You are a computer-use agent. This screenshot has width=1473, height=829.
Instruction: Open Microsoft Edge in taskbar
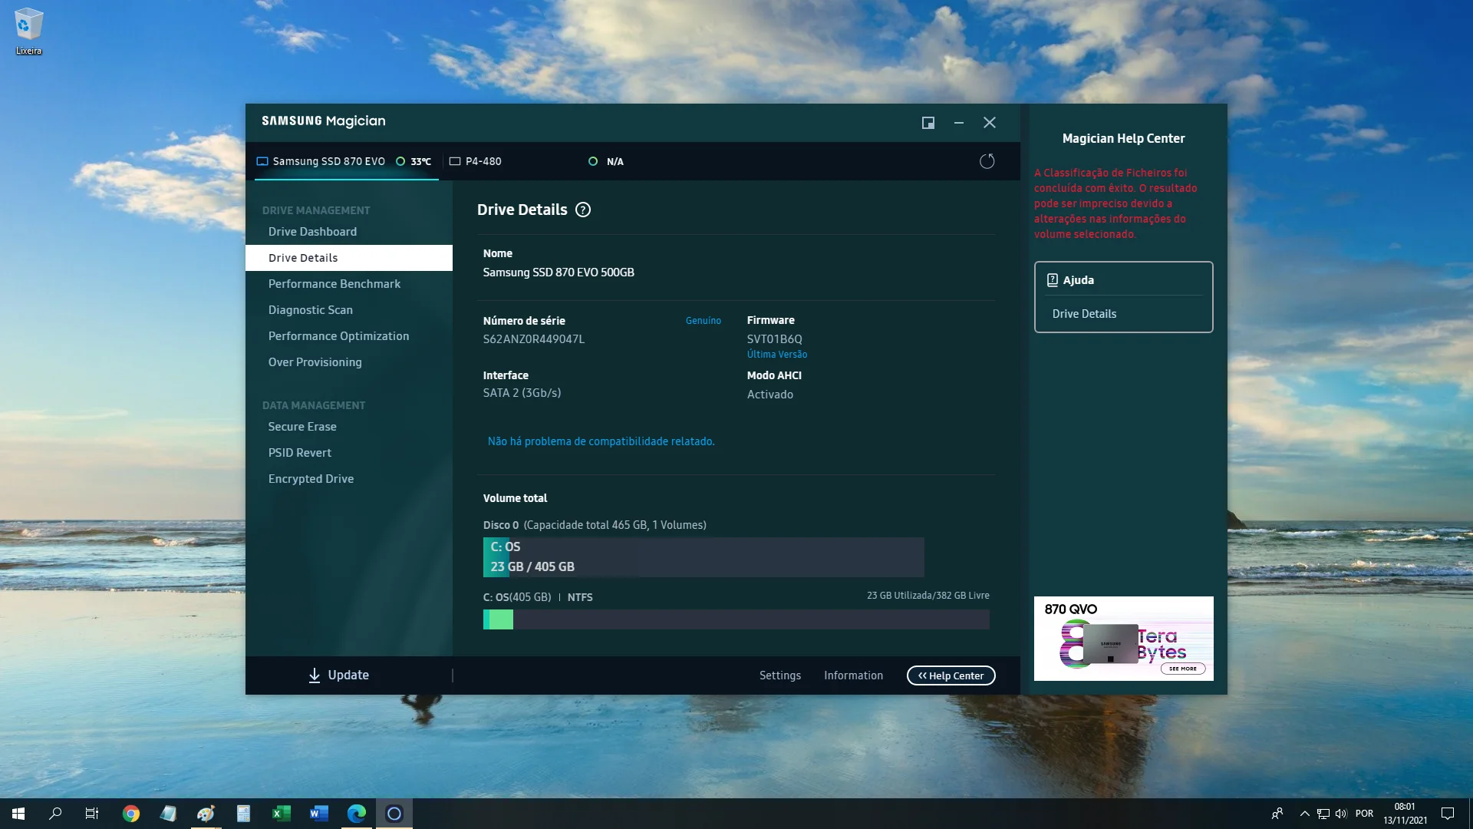coord(357,814)
